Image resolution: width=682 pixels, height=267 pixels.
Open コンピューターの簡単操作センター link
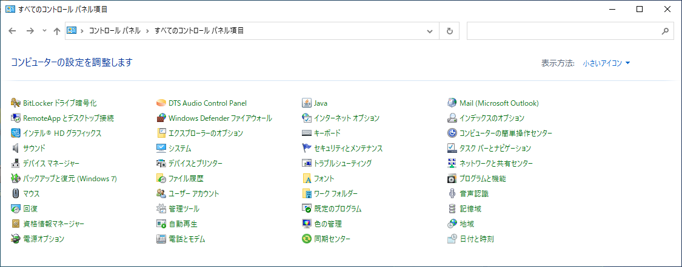pyautogui.click(x=506, y=133)
